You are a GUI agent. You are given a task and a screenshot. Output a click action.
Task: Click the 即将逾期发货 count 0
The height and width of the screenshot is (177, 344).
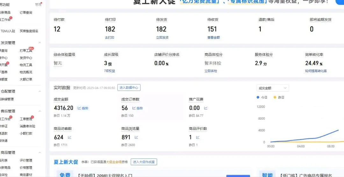click(x=312, y=29)
